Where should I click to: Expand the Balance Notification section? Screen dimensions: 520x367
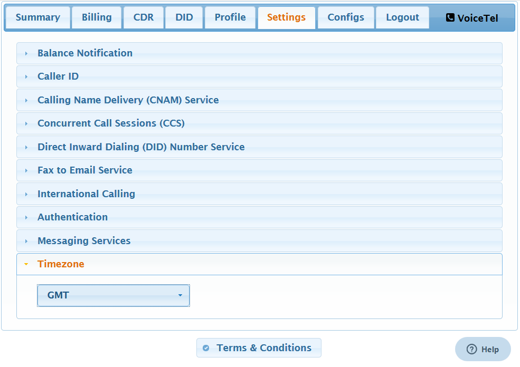[x=259, y=53]
